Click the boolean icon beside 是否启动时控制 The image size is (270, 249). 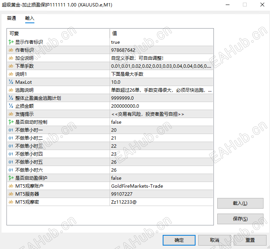pyautogui.click(x=11, y=122)
